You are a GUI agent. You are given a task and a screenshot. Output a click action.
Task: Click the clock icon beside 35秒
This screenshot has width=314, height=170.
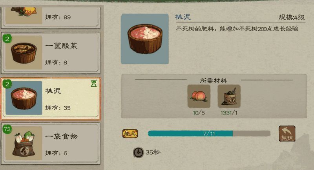coord(139,152)
